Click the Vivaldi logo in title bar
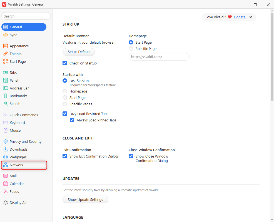The height and width of the screenshot is (222, 274). [4, 4]
